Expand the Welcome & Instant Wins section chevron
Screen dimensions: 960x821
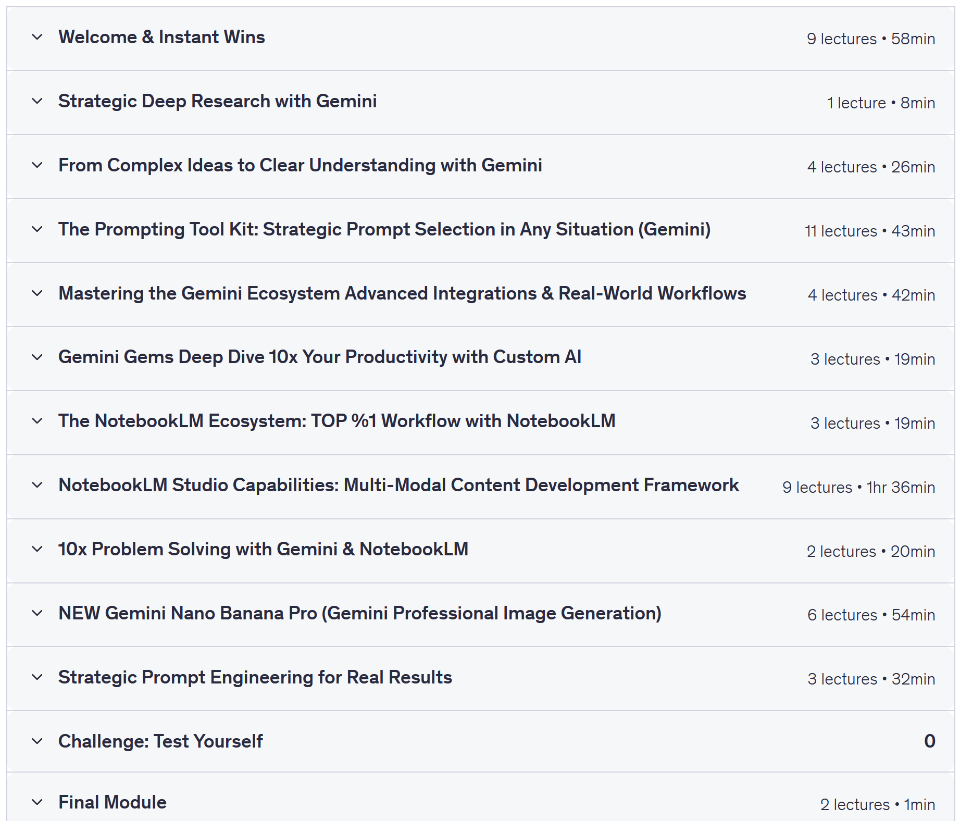[37, 37]
